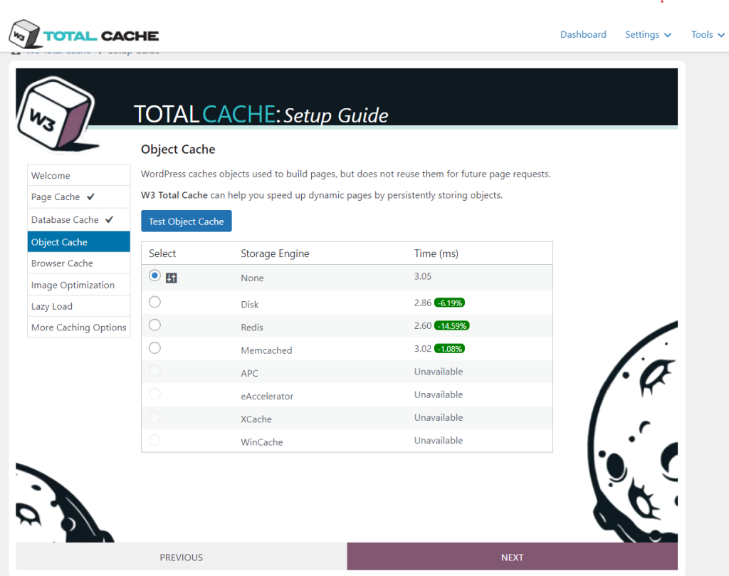The image size is (729, 576).
Task: Click NEXT to continue the setup
Action: tap(512, 557)
